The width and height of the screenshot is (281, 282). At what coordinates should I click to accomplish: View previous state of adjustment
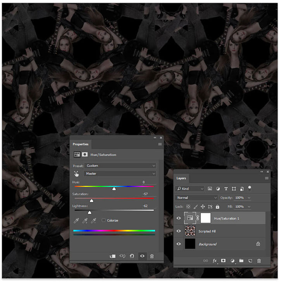pos(123,257)
